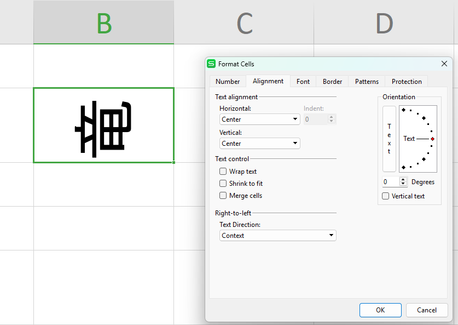Click the WPS Spreadsheets logo icon in dialog title
458x325 pixels.
(x=211, y=64)
